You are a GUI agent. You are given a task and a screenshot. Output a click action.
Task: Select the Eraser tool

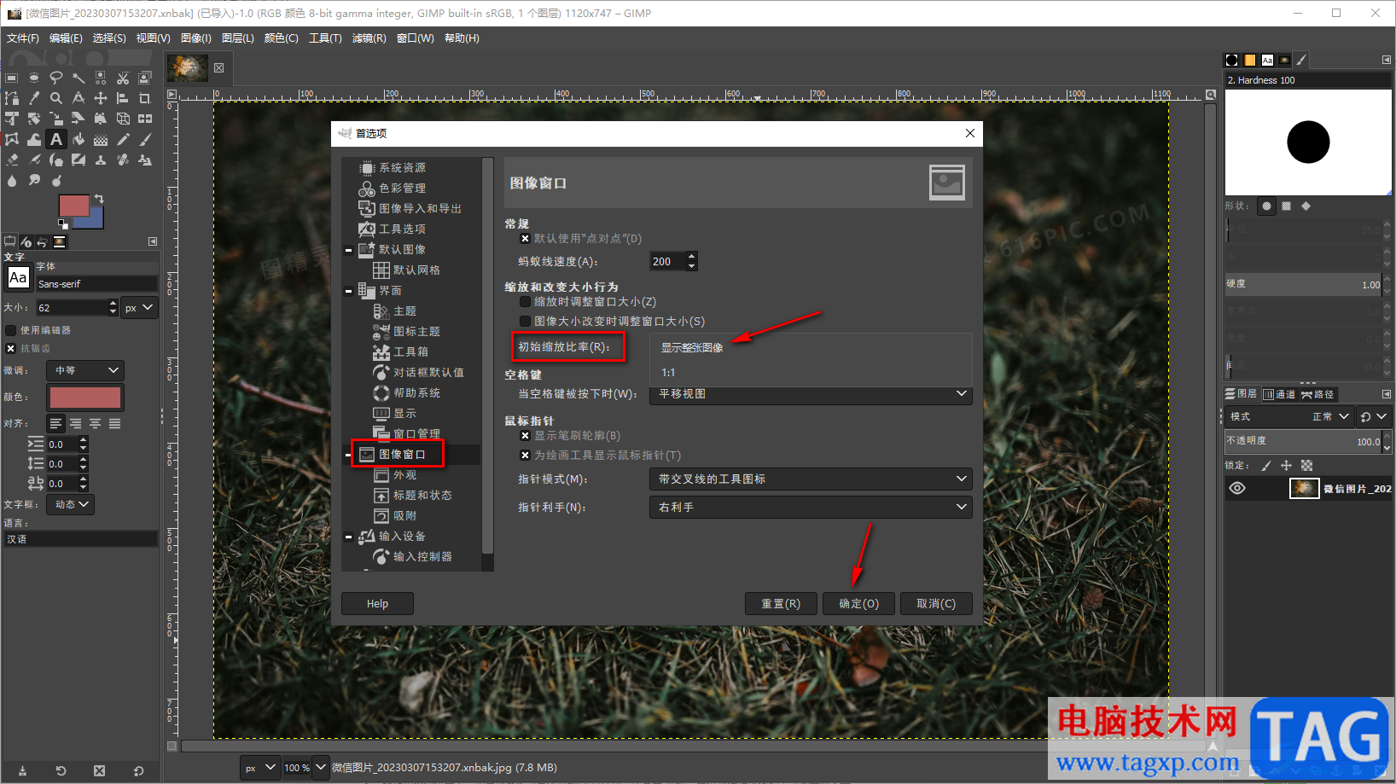tap(12, 160)
